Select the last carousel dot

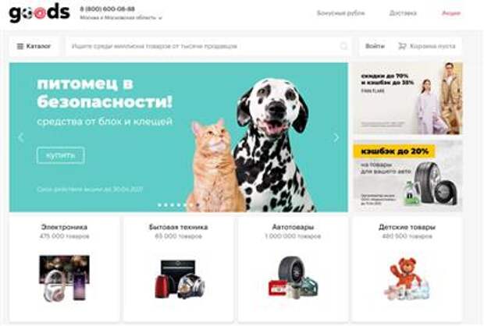[198, 205]
